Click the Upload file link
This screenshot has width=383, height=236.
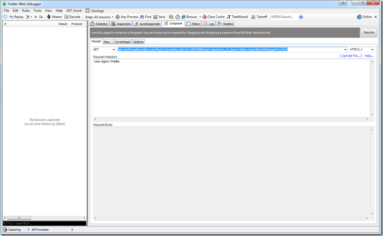pyautogui.click(x=350, y=56)
